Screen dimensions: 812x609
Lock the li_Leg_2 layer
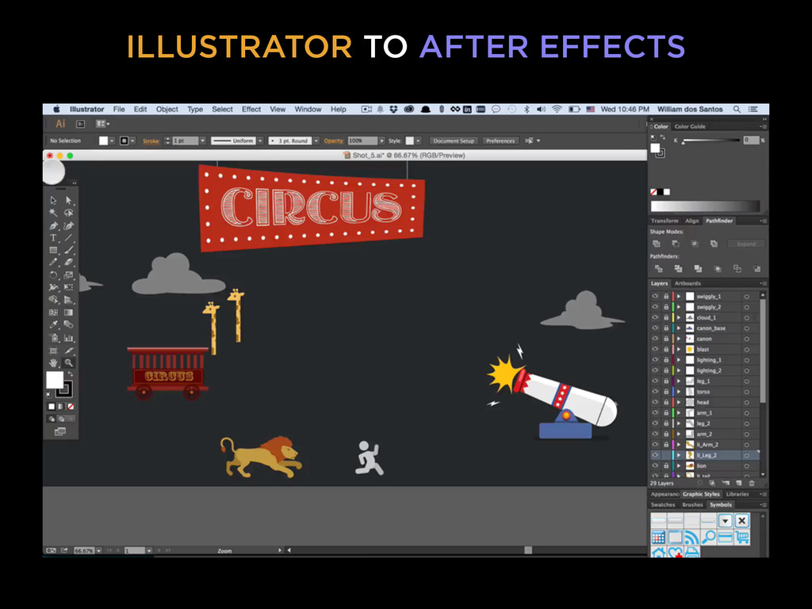[666, 455]
